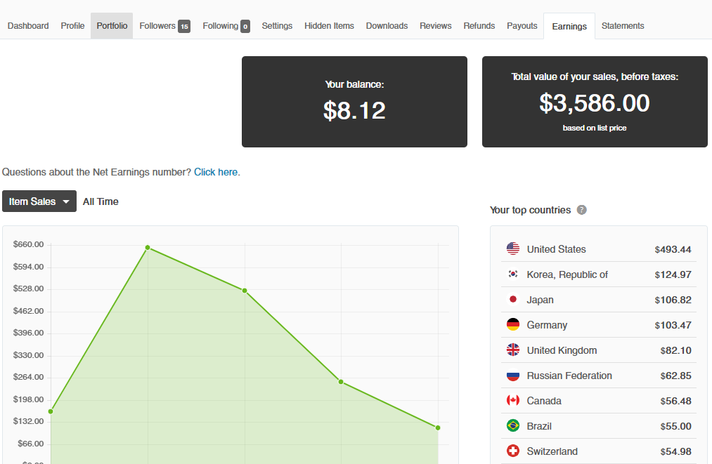The image size is (712, 464).
Task: Click the 'Click here' net earnings link
Action: click(216, 172)
